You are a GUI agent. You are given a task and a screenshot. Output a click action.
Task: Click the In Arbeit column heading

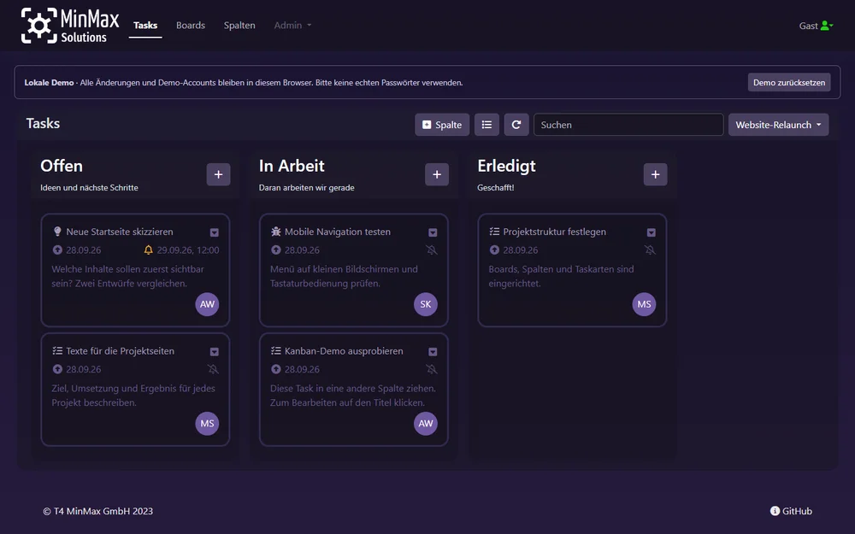click(x=292, y=166)
